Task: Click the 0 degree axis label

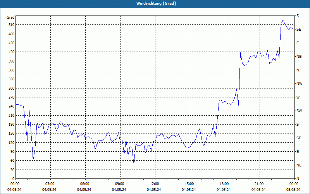Action: [x=13, y=179]
